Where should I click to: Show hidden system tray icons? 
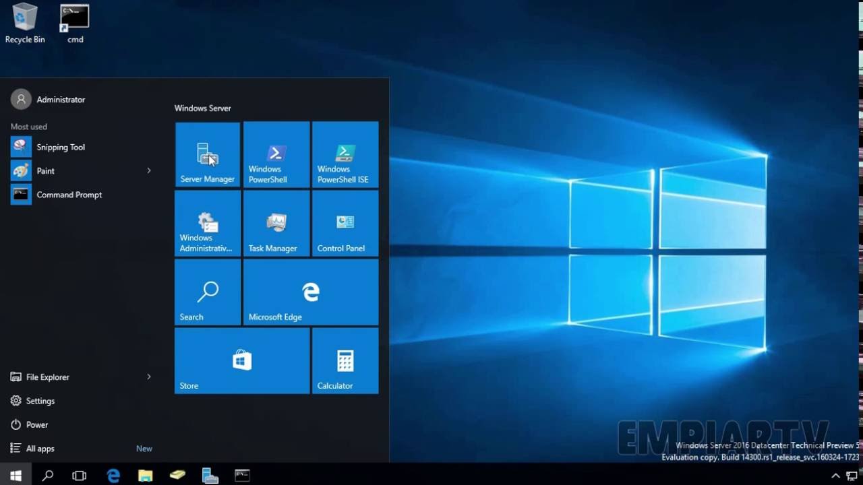point(835,476)
